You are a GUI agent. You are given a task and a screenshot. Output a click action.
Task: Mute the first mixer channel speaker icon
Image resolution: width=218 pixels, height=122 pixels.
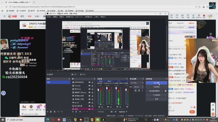[x=99, y=107]
